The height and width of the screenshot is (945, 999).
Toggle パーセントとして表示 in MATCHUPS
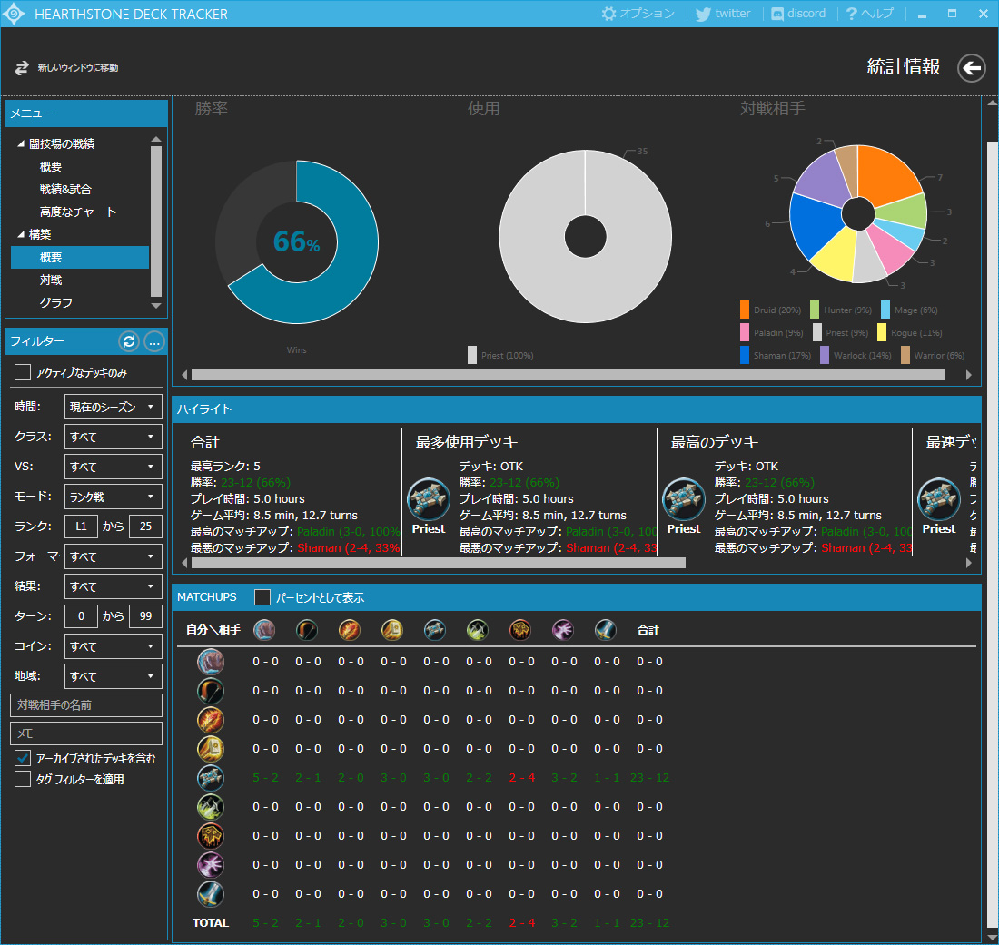tap(262, 597)
